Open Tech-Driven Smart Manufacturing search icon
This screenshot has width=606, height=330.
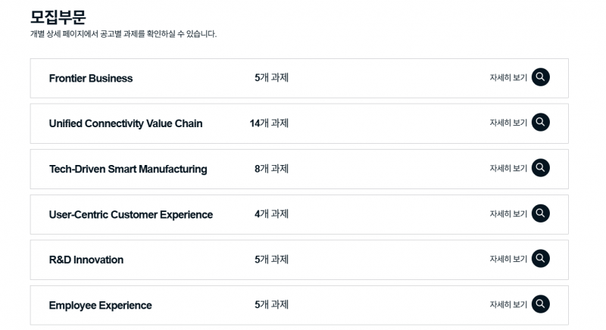click(x=540, y=168)
